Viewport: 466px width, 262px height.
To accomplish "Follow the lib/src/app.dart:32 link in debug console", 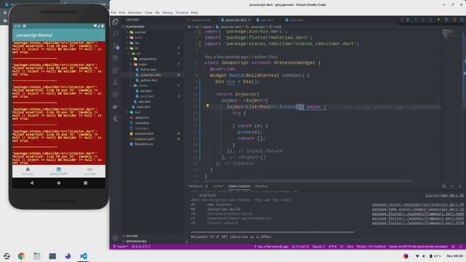I will pos(444,195).
